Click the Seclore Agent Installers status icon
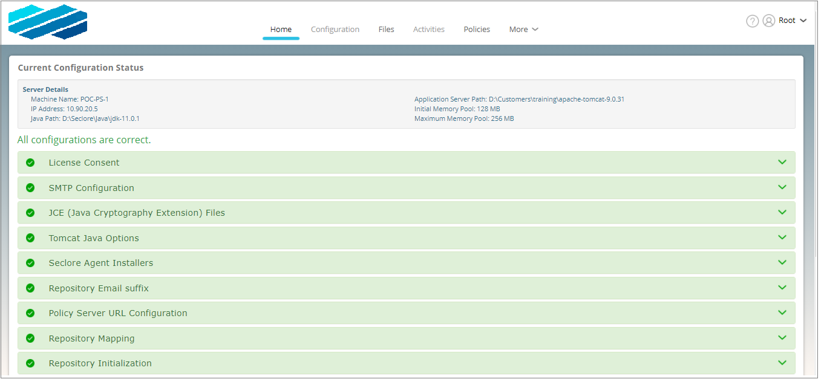The image size is (824, 382). [30, 263]
